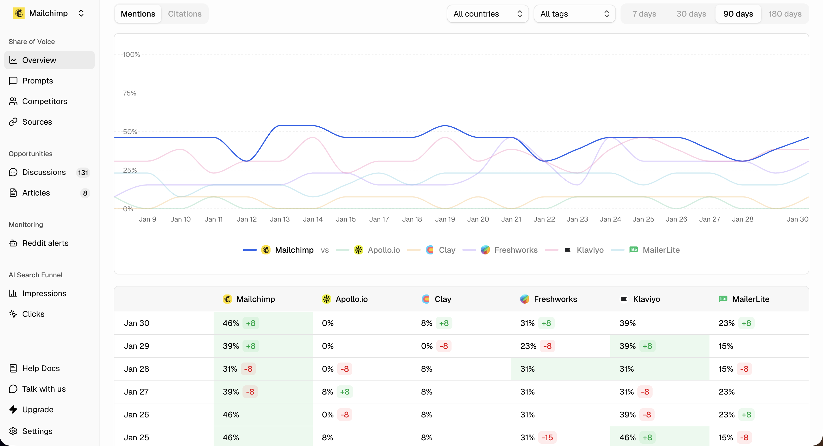
Task: Switch to the Citations tab
Action: click(185, 13)
